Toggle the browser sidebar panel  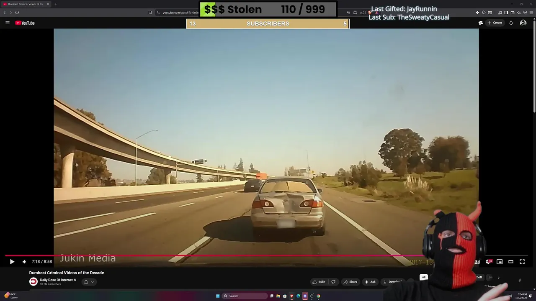click(x=506, y=13)
